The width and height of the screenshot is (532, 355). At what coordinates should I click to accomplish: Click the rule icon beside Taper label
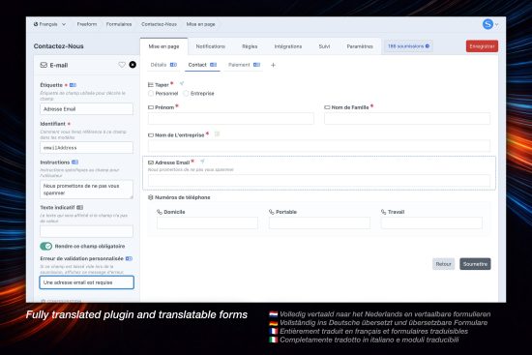click(182, 83)
